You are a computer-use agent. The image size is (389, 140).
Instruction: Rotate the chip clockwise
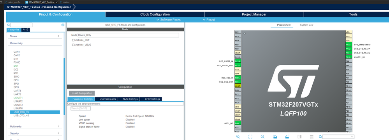pyautogui.click(x=275, y=137)
